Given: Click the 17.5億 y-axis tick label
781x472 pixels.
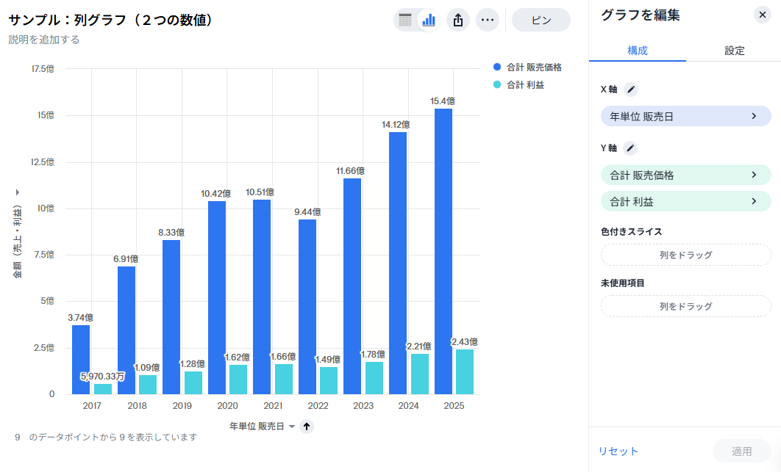Looking at the screenshot, I should click(x=43, y=69).
